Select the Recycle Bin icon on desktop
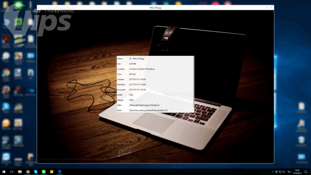The image size is (311, 175). coord(302,141)
